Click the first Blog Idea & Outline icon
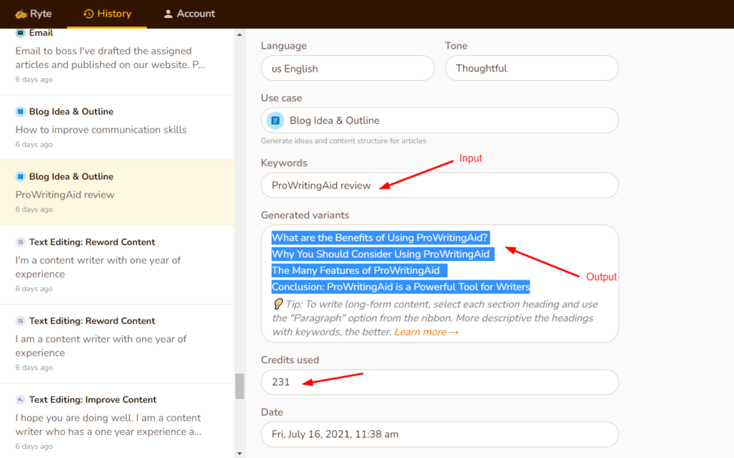The image size is (734, 458). pos(20,112)
